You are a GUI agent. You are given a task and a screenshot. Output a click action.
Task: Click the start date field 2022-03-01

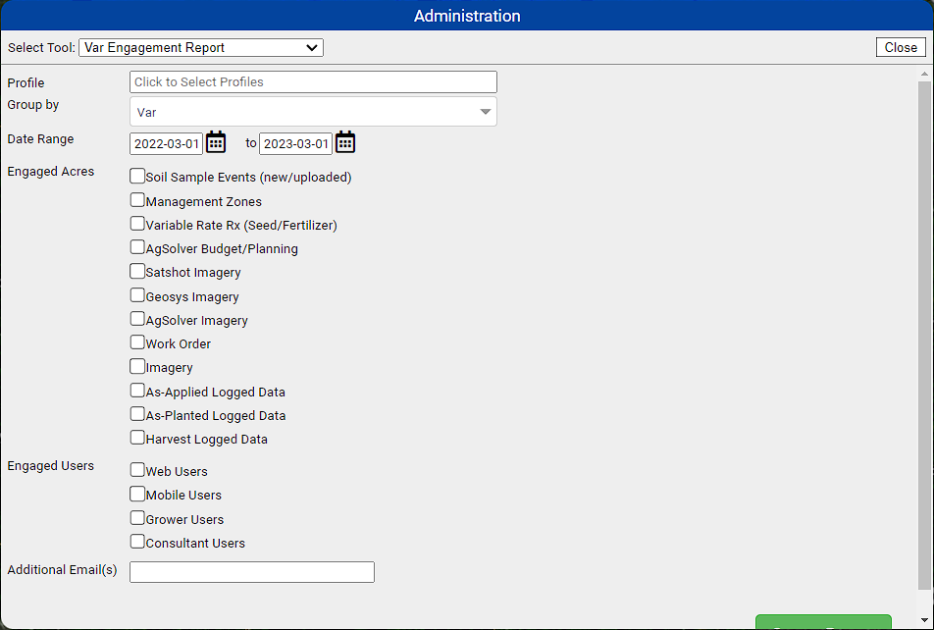click(x=166, y=143)
